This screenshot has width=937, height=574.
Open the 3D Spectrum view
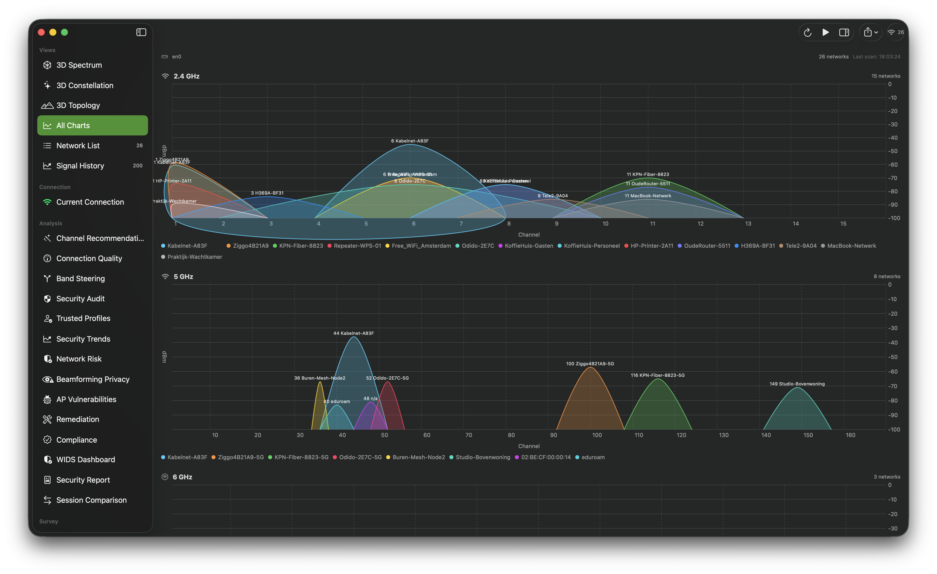[x=92, y=65]
